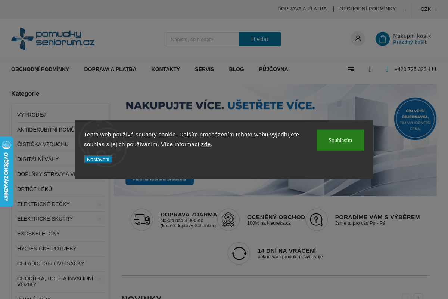Open the hamburger menu icon in navigation

(351, 69)
